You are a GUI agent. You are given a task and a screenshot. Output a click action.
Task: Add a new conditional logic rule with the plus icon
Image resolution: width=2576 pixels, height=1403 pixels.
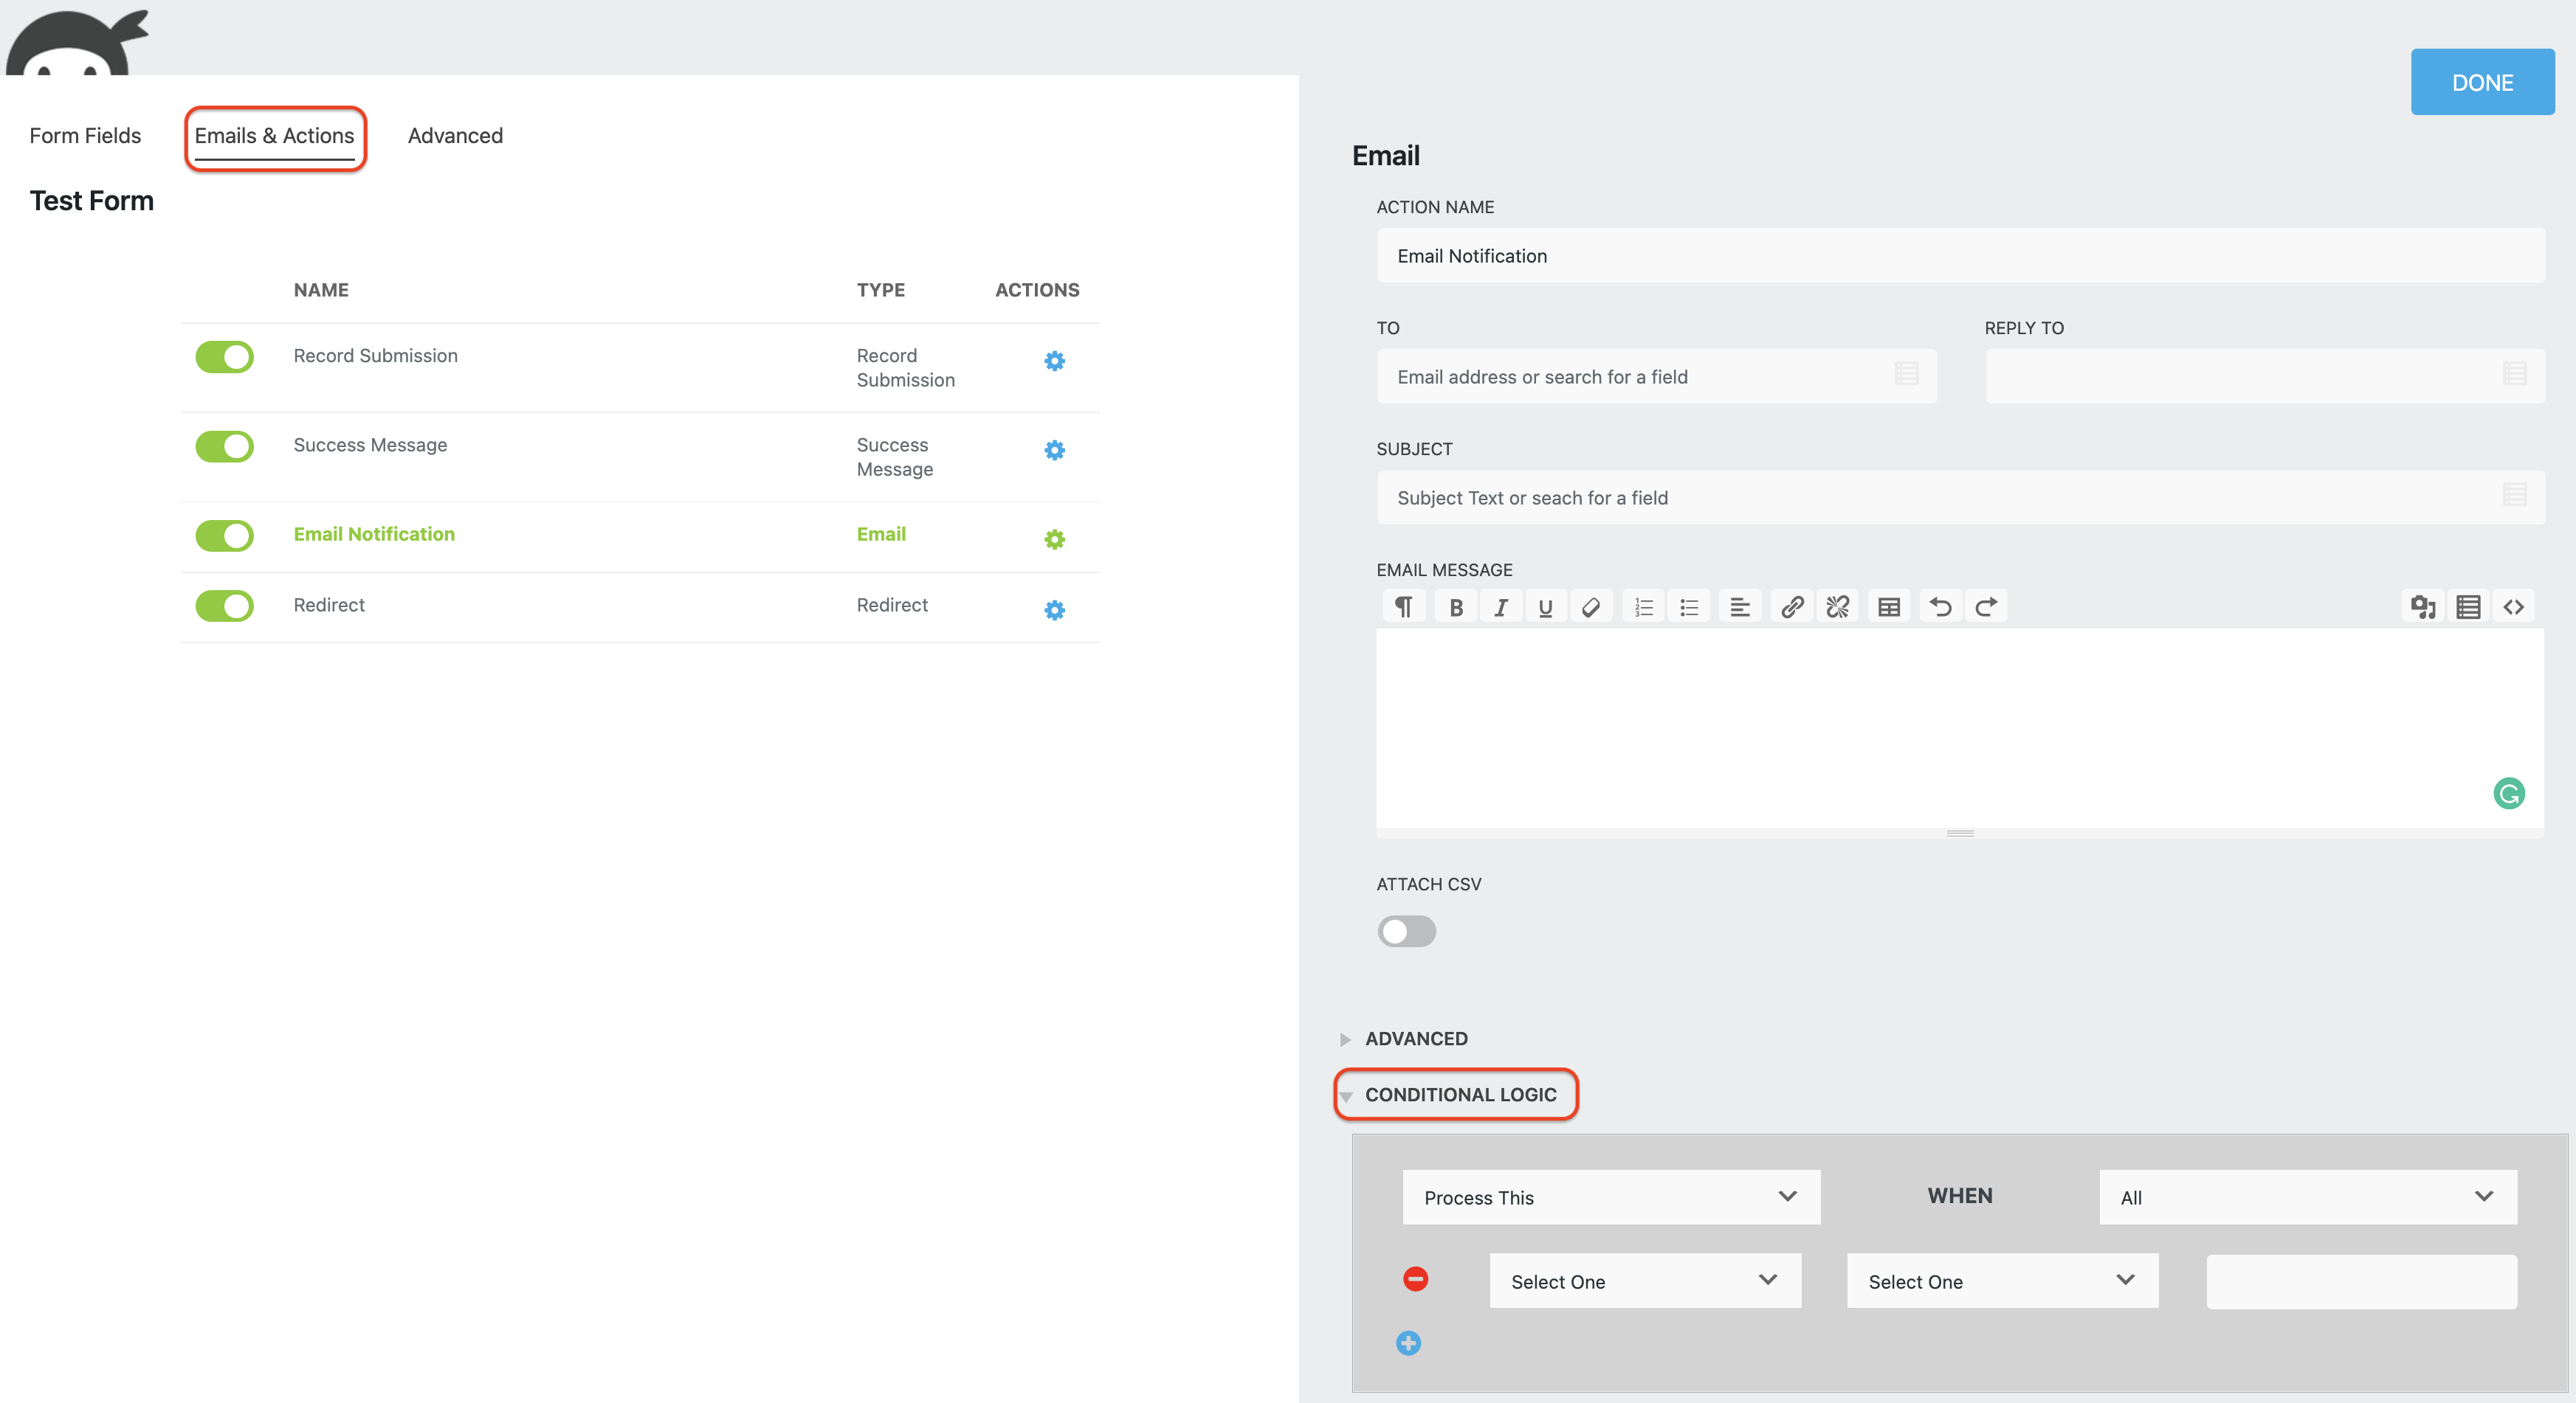1408,1343
